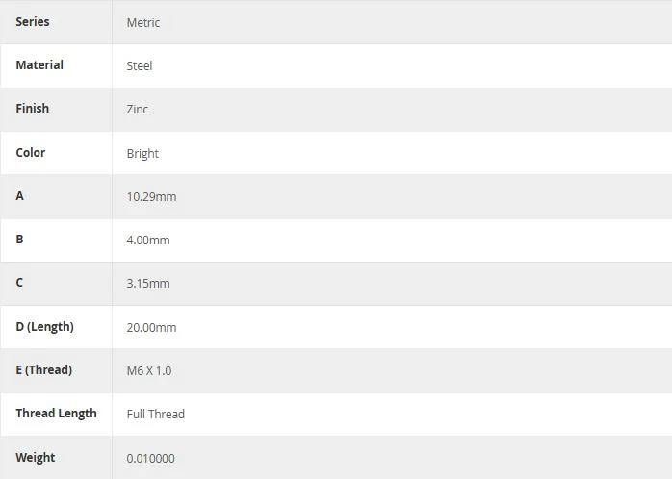Select the M6 X 1.0 thread value
Image resolution: width=672 pixels, height=479 pixels.
tap(149, 370)
